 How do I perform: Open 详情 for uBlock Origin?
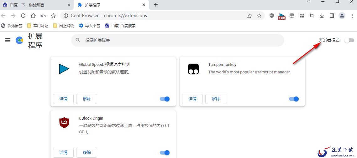63,153
